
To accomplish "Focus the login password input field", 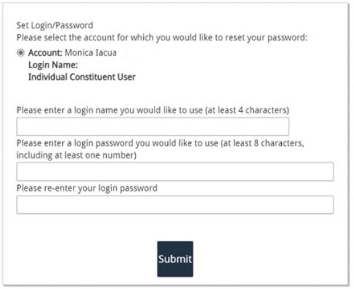I will click(175, 172).
